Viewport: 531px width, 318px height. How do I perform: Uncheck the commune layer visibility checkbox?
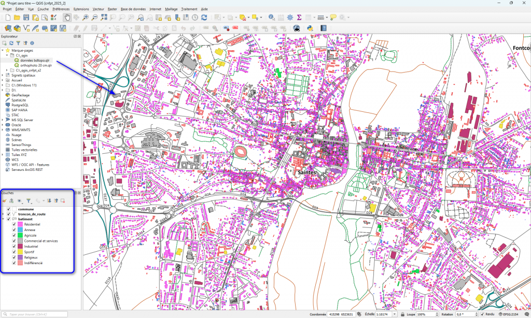pos(9,209)
